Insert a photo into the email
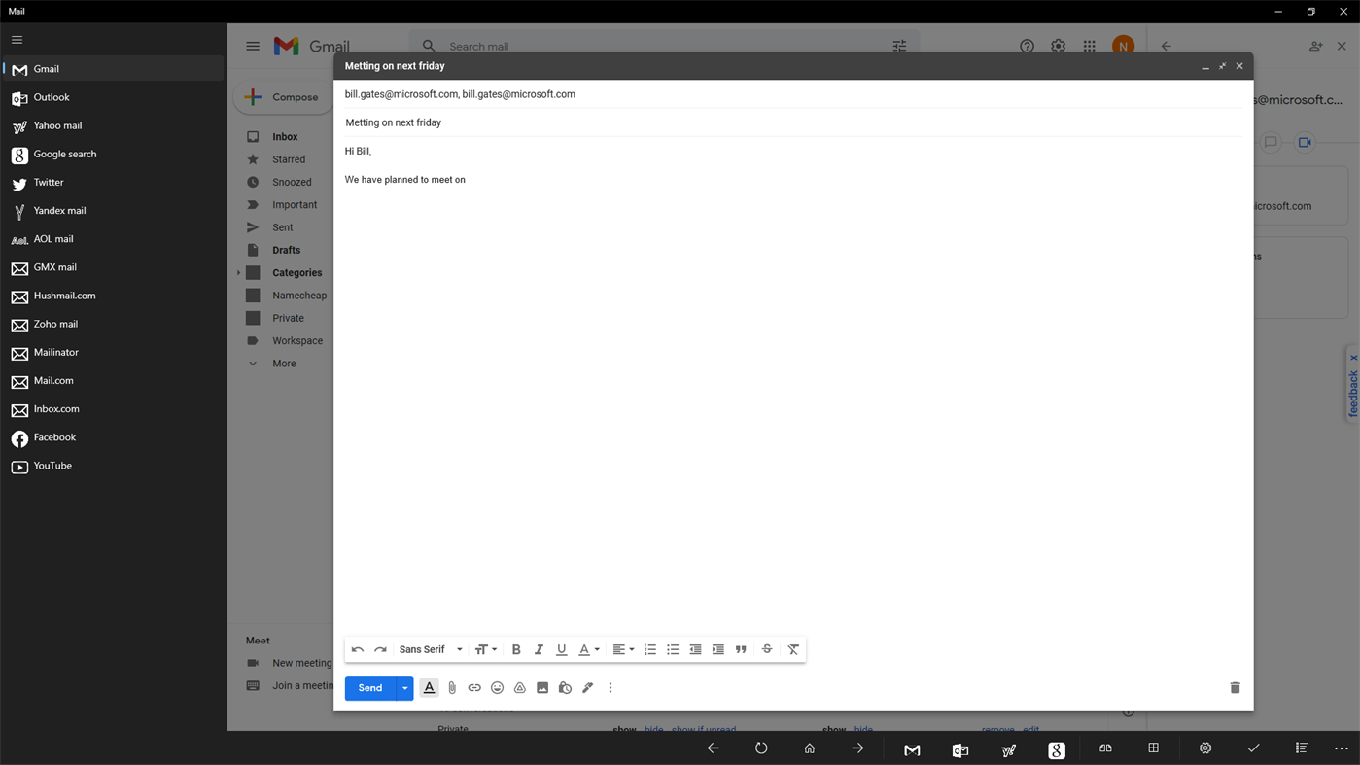1360x765 pixels. [x=541, y=687]
